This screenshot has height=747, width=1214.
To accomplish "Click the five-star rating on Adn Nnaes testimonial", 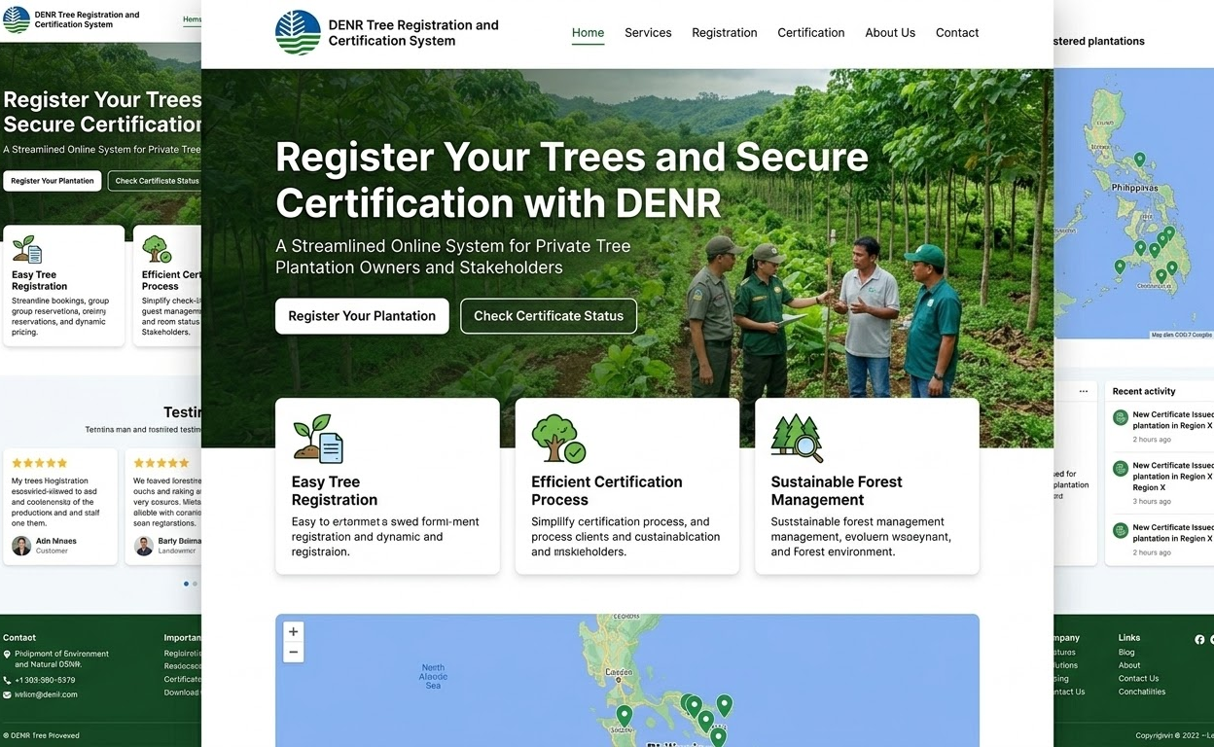I will (x=39, y=463).
